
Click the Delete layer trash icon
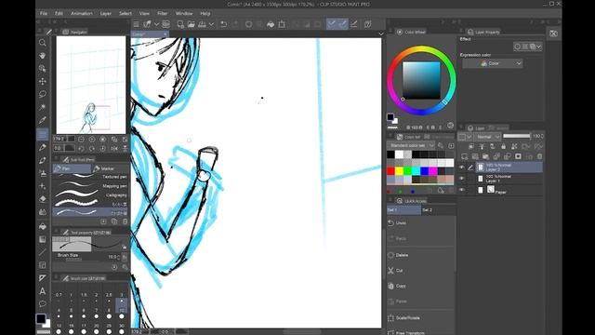(x=539, y=156)
